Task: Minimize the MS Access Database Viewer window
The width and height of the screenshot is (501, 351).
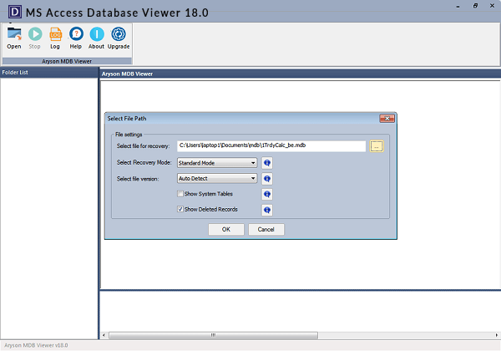Action: (x=458, y=6)
